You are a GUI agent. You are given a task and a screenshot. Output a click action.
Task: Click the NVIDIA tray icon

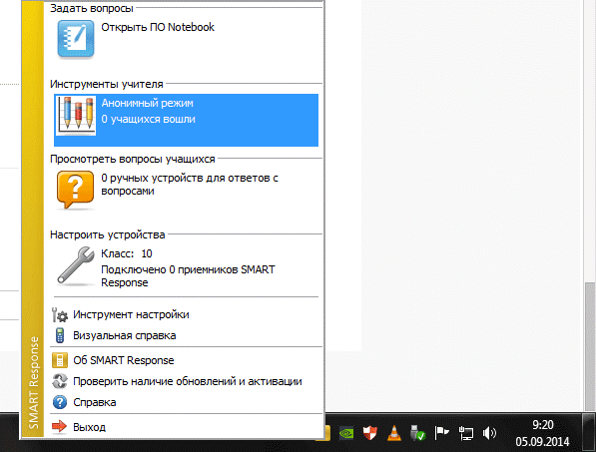[346, 433]
